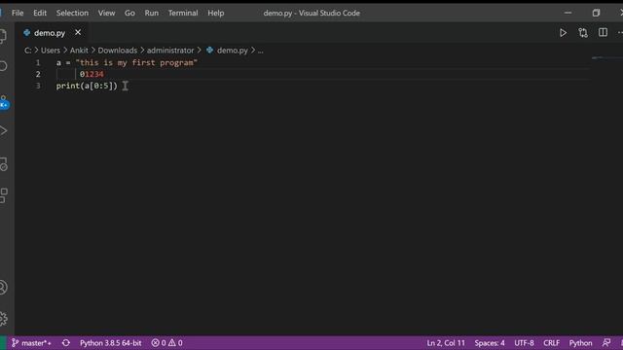Open the Manage gear icon
The width and height of the screenshot is (623, 350).
click(3, 318)
